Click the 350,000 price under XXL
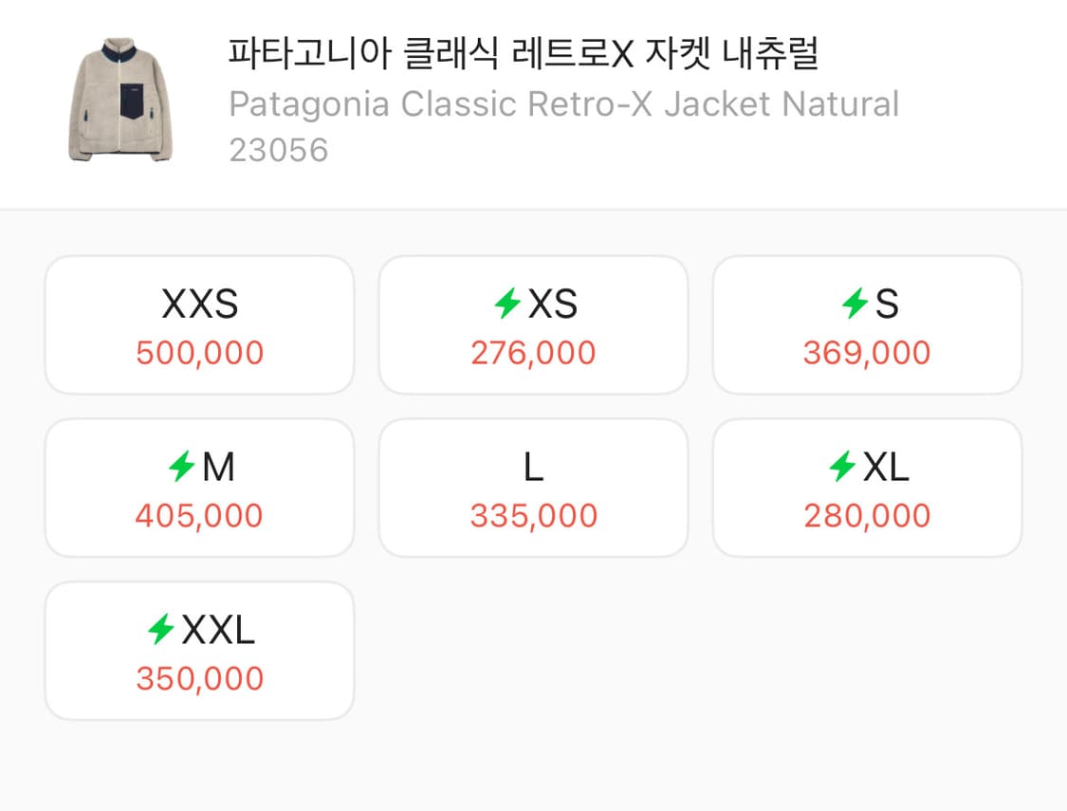Screen dimensions: 1067x811 [199, 678]
